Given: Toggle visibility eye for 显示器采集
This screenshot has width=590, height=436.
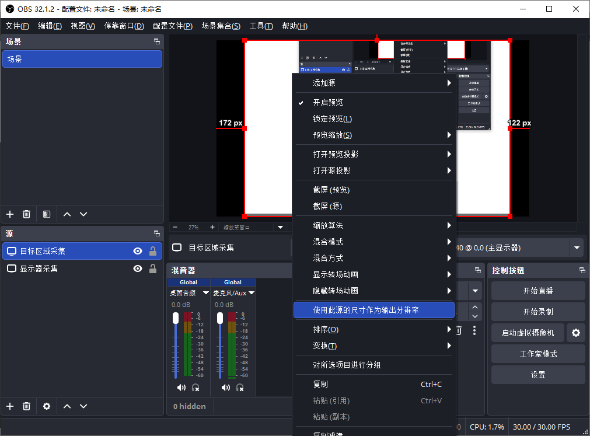Looking at the screenshot, I should click(138, 268).
